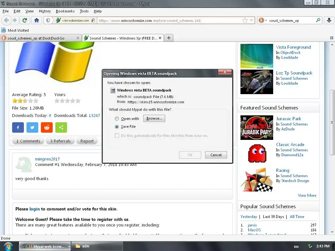This screenshot has width=335, height=251.
Task: Select the Save File radio button
Action: tap(117, 127)
